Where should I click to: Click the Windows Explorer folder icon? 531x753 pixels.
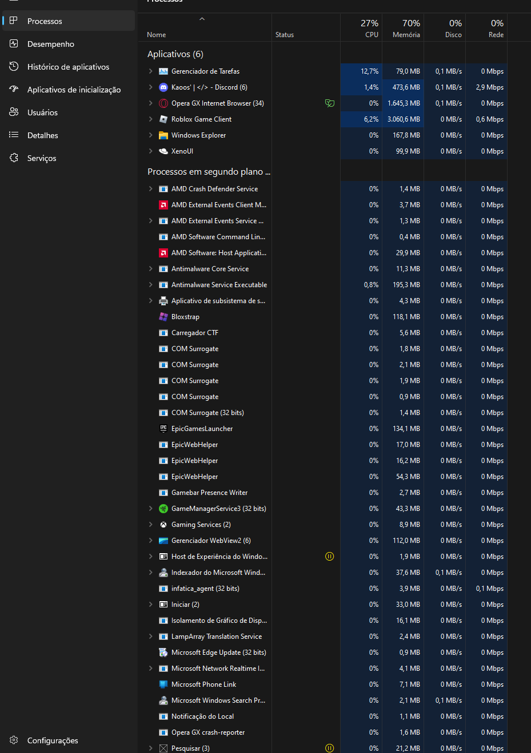[x=163, y=135]
